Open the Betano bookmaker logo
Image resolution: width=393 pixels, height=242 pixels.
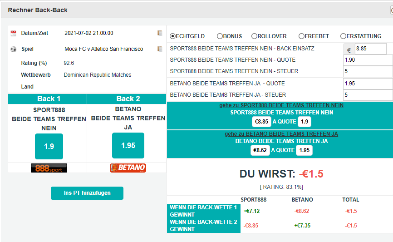(x=128, y=168)
